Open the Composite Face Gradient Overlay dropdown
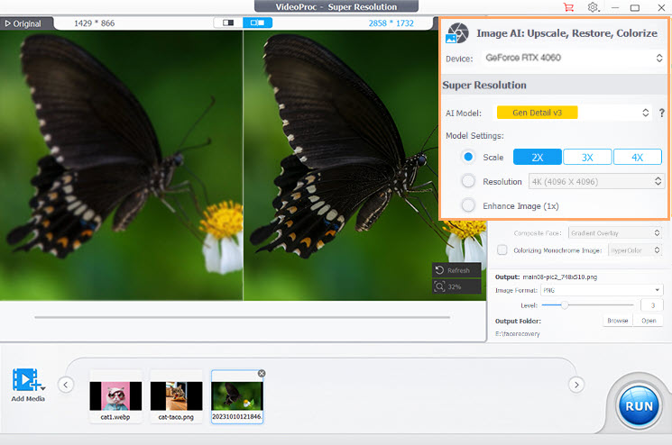This screenshot has height=445, width=672. click(615, 232)
